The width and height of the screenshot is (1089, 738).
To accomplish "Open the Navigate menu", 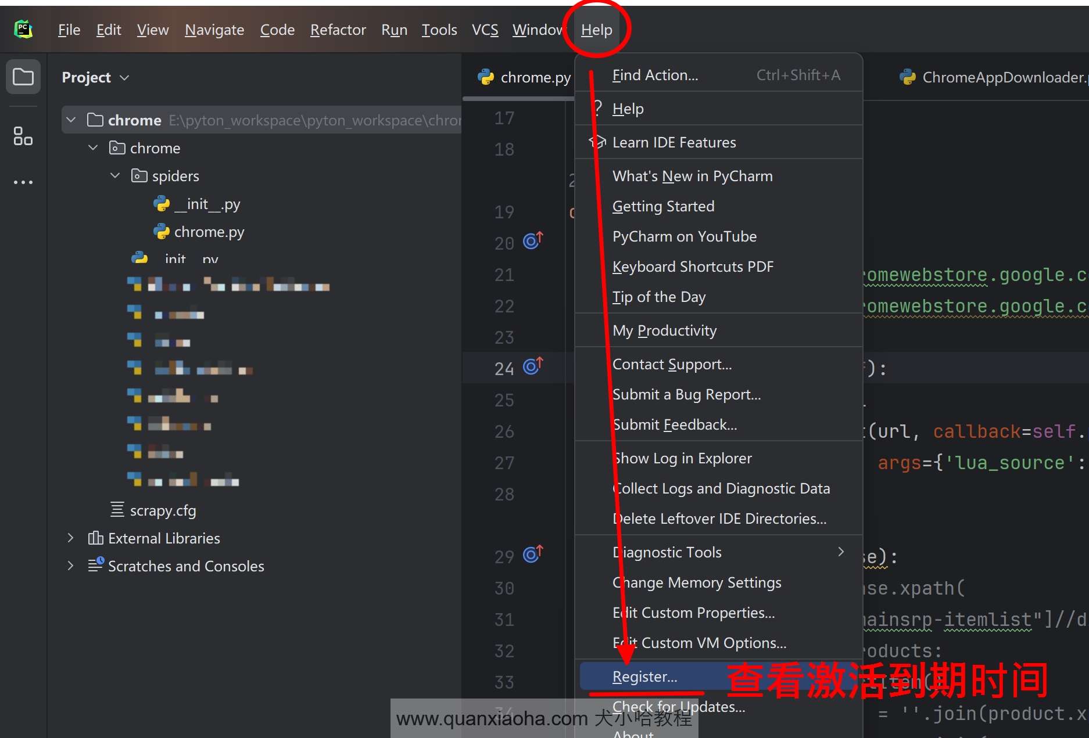I will pyautogui.click(x=214, y=30).
